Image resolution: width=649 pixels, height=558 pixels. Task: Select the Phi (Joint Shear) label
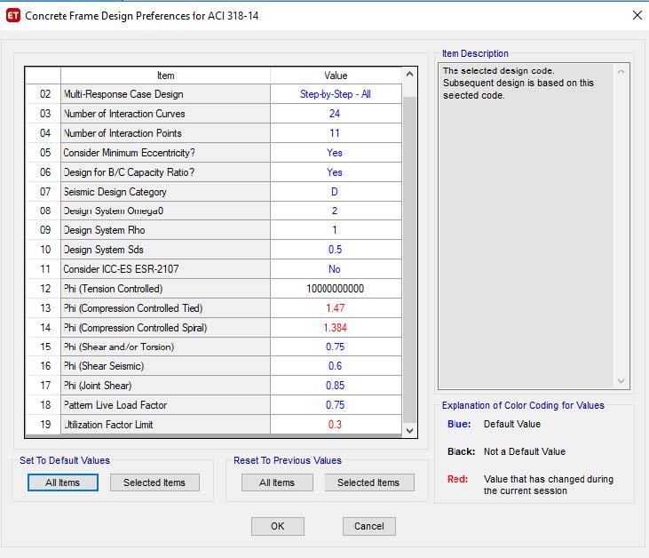coord(165,386)
